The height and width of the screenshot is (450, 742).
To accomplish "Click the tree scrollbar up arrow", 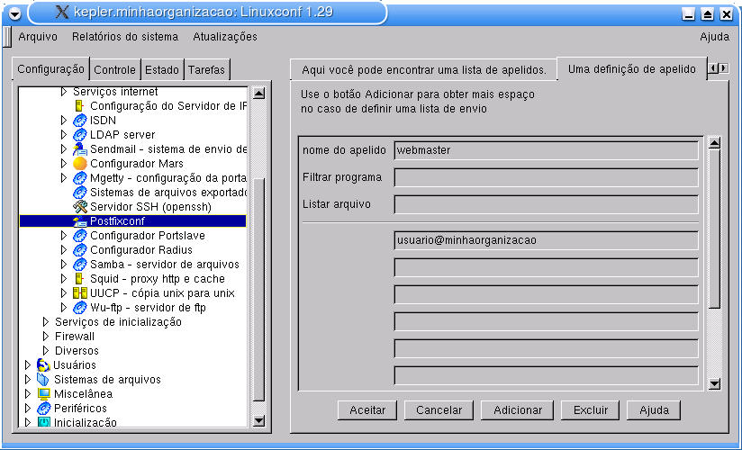I will click(x=258, y=94).
